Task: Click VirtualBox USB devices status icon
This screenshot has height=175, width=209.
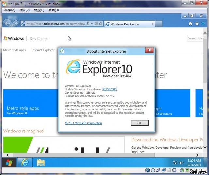Action: click(x=158, y=170)
